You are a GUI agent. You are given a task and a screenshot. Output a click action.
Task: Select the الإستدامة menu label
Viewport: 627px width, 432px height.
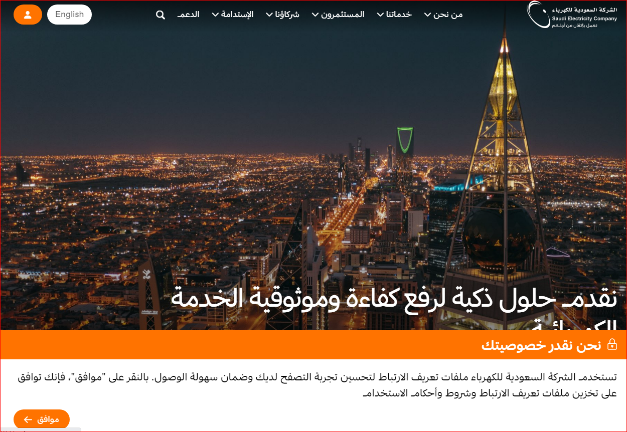[237, 15]
